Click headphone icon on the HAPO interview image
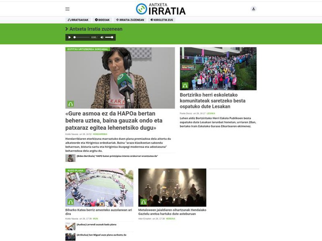Image resolution: width=322 pixels, height=241 pixels. pyautogui.click(x=70, y=104)
